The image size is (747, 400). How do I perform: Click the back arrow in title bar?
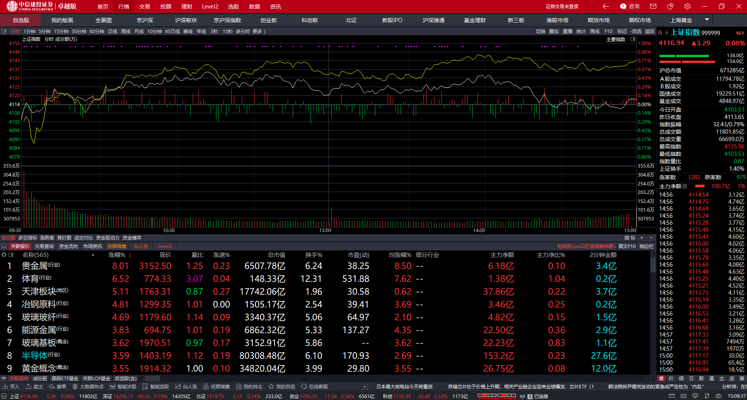[606, 6]
